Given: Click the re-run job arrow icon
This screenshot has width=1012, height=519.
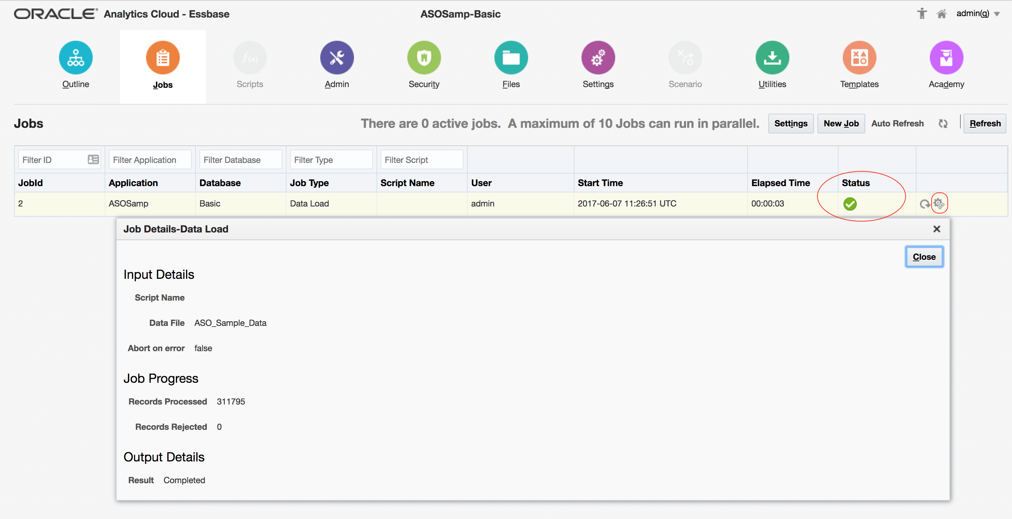Looking at the screenshot, I should point(925,204).
